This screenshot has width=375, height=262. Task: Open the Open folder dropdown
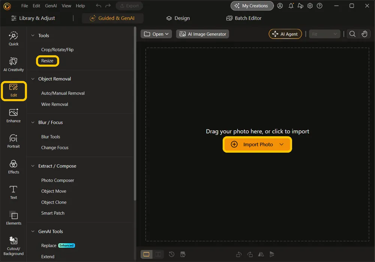point(156,34)
